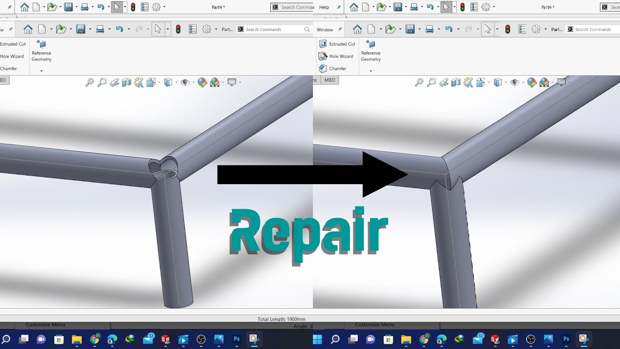Open the Options gear dropdown arrow beside Window menu
The width and height of the screenshot is (620, 349).
[546, 30]
